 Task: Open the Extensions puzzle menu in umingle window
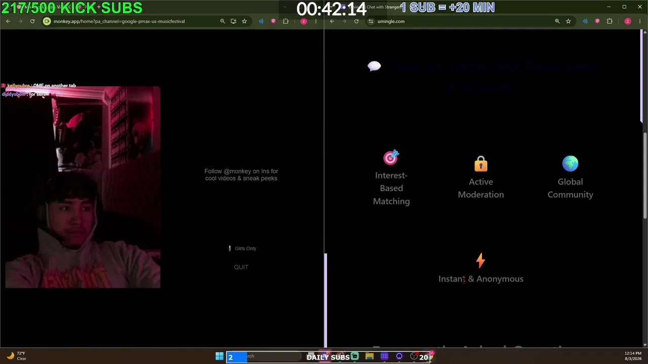[610, 21]
